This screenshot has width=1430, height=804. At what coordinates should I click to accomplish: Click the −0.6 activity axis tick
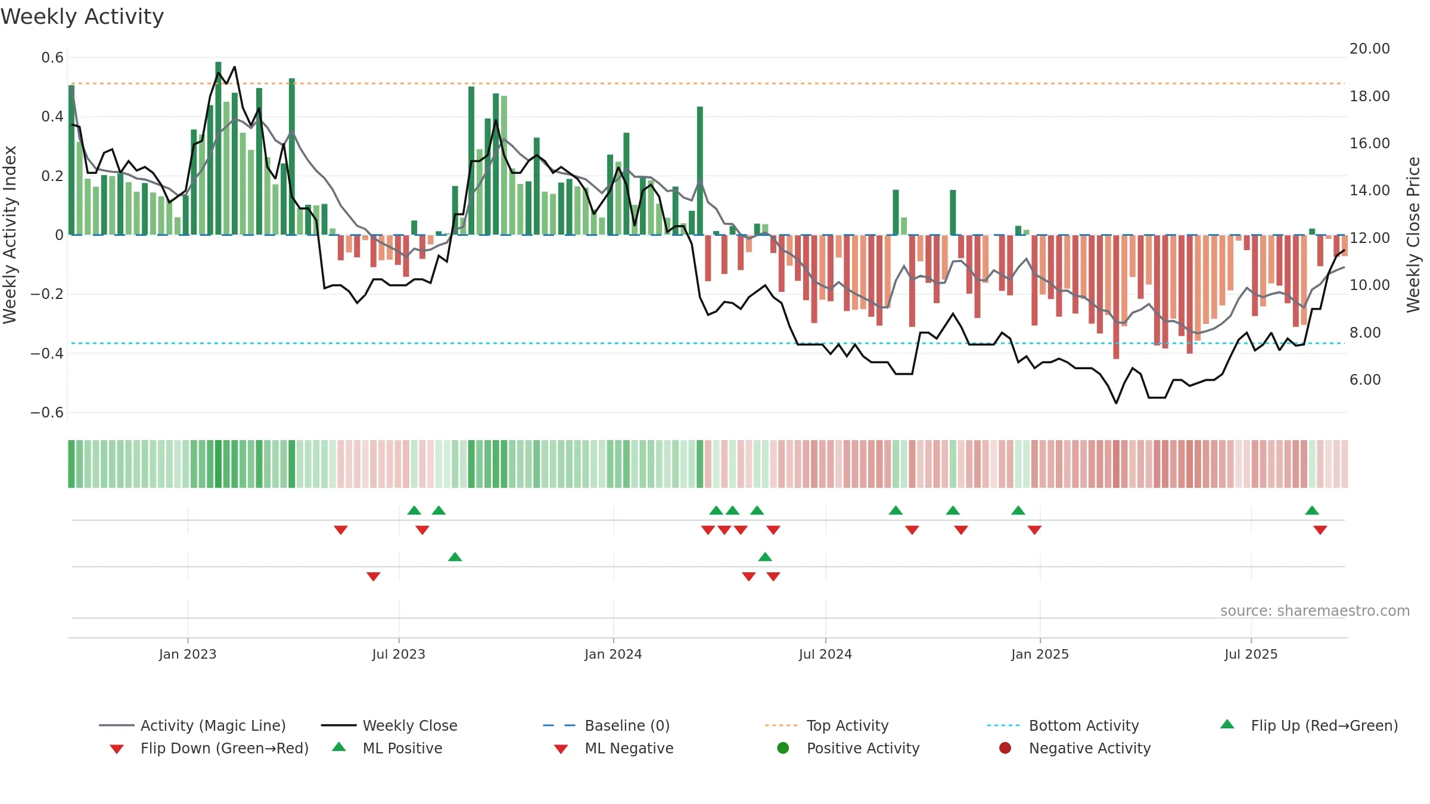point(47,412)
